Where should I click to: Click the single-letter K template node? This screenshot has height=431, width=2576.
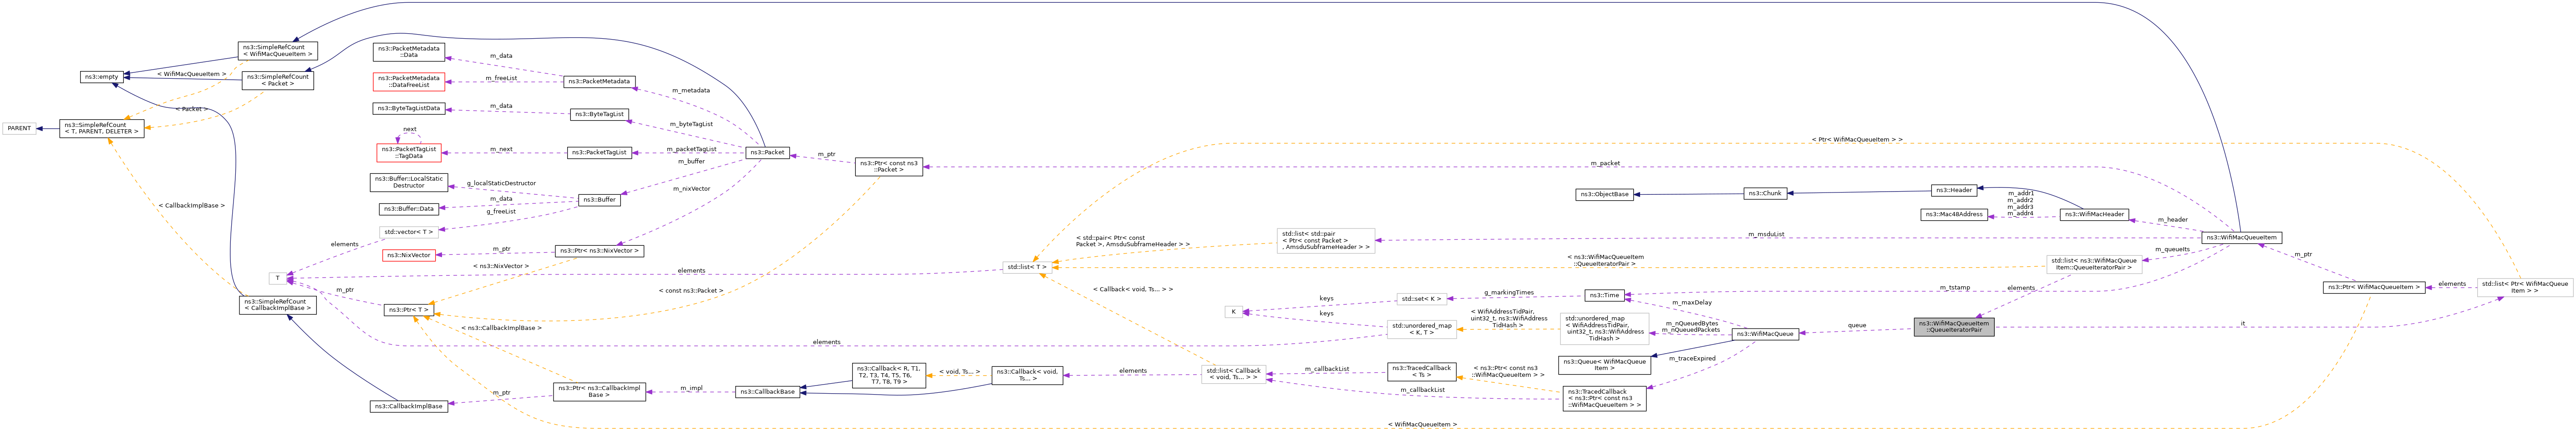click(x=1234, y=312)
